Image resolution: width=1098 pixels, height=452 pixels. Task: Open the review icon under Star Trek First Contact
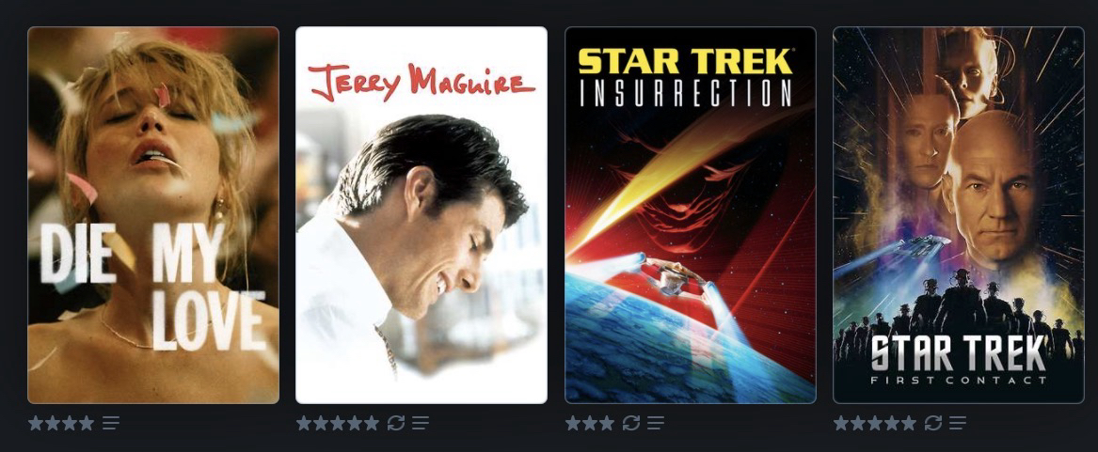pyautogui.click(x=957, y=423)
